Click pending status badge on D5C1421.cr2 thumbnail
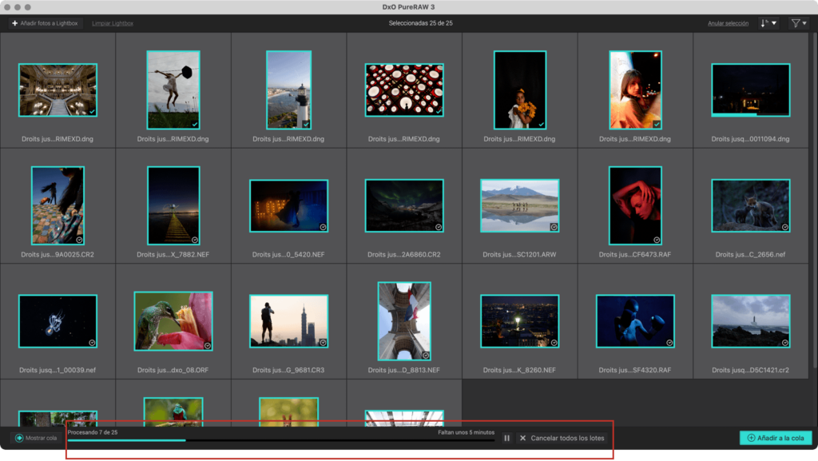Screen dimensions: 818x461 pyautogui.click(x=785, y=343)
